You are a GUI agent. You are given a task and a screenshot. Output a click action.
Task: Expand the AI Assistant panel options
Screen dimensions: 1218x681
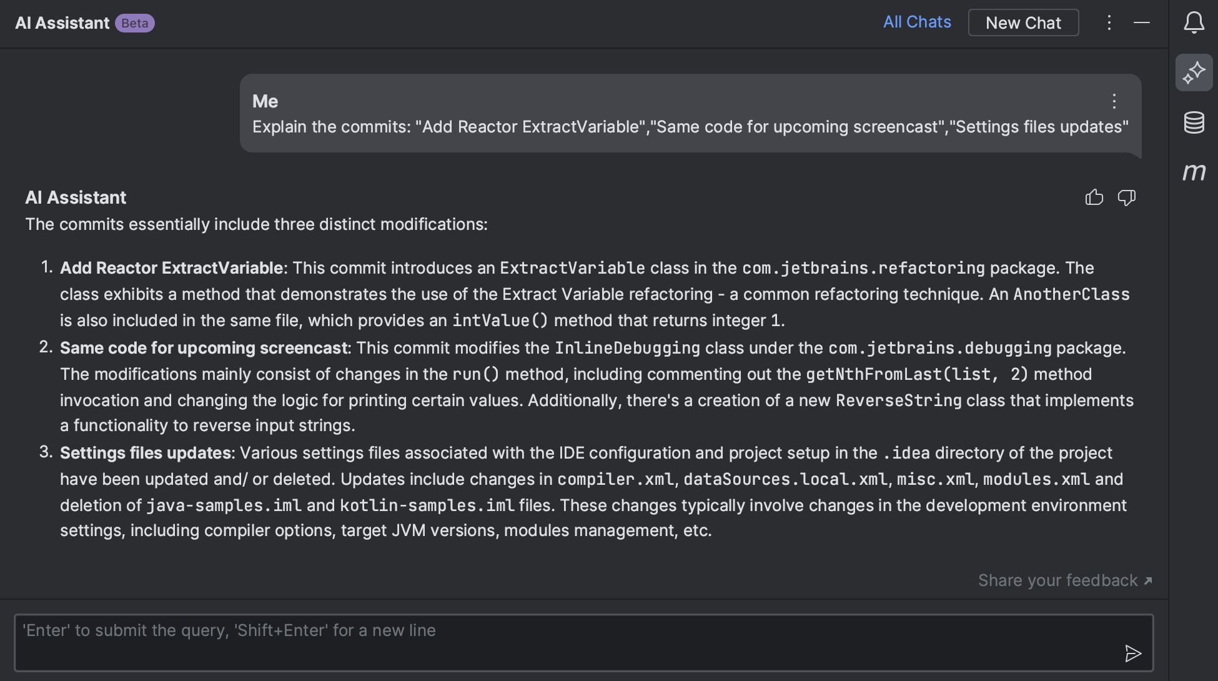1109,22
